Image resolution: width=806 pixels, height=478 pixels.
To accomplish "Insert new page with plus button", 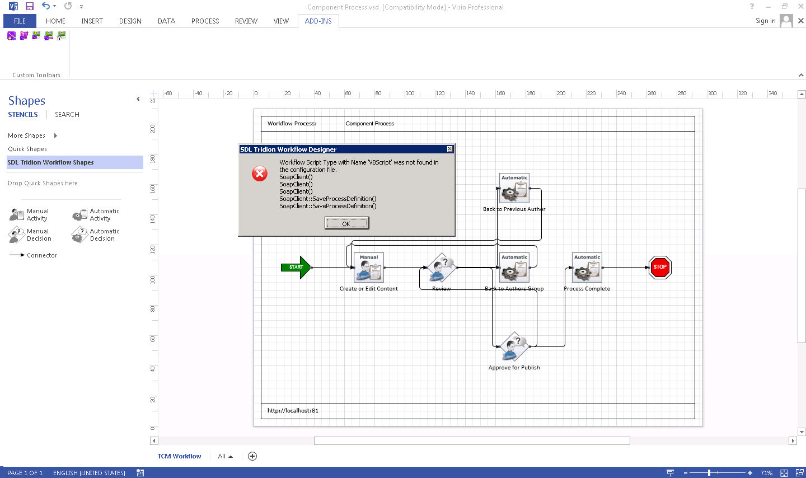I will pos(252,456).
